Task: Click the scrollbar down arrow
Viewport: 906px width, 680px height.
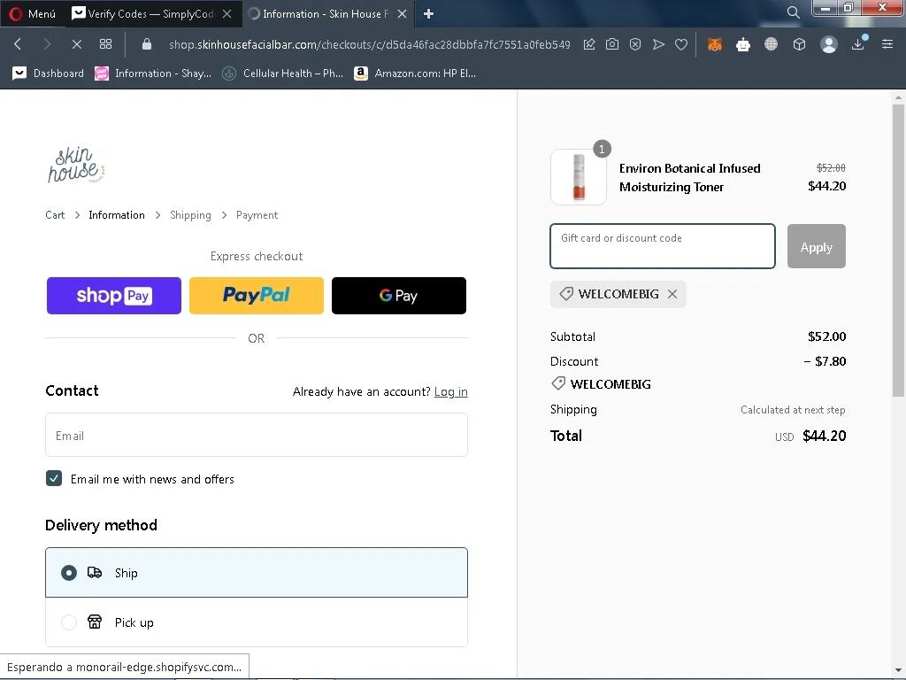Action: (x=898, y=670)
